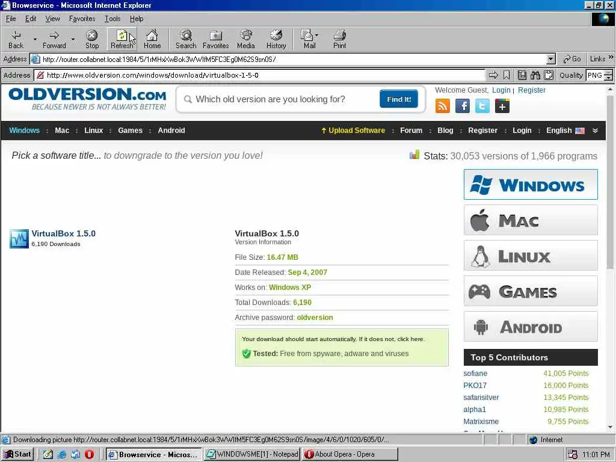Expand the Links toolbar chevron

coord(611,57)
